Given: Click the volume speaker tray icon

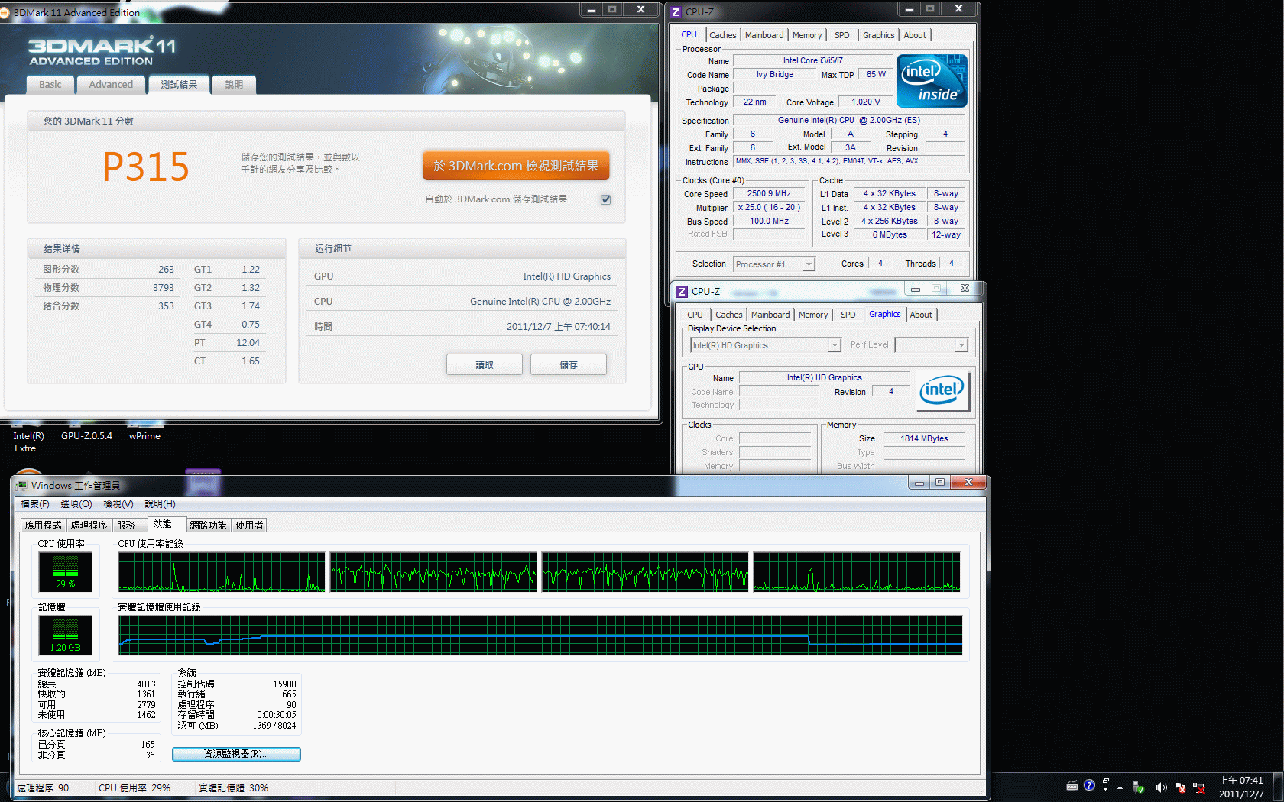Looking at the screenshot, I should (1161, 787).
